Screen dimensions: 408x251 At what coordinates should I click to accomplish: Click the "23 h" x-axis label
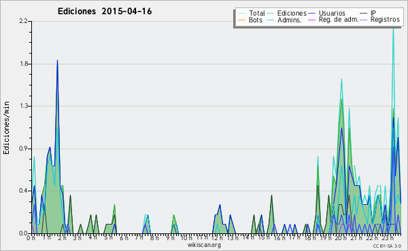(387, 238)
